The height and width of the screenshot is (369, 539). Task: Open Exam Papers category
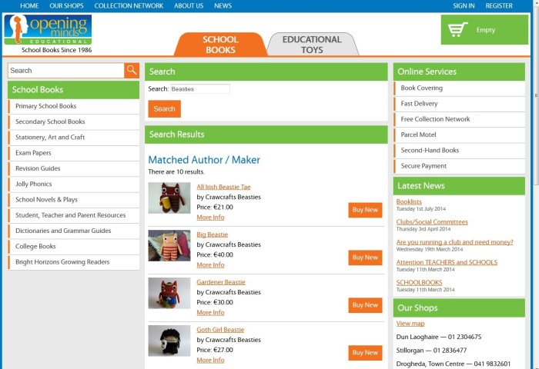[x=74, y=153]
